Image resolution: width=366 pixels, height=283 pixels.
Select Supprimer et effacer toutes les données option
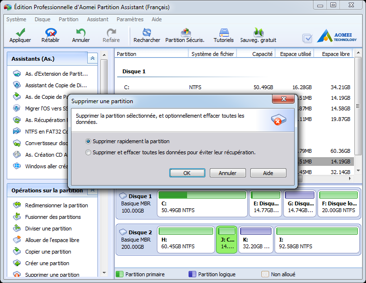click(x=170, y=152)
